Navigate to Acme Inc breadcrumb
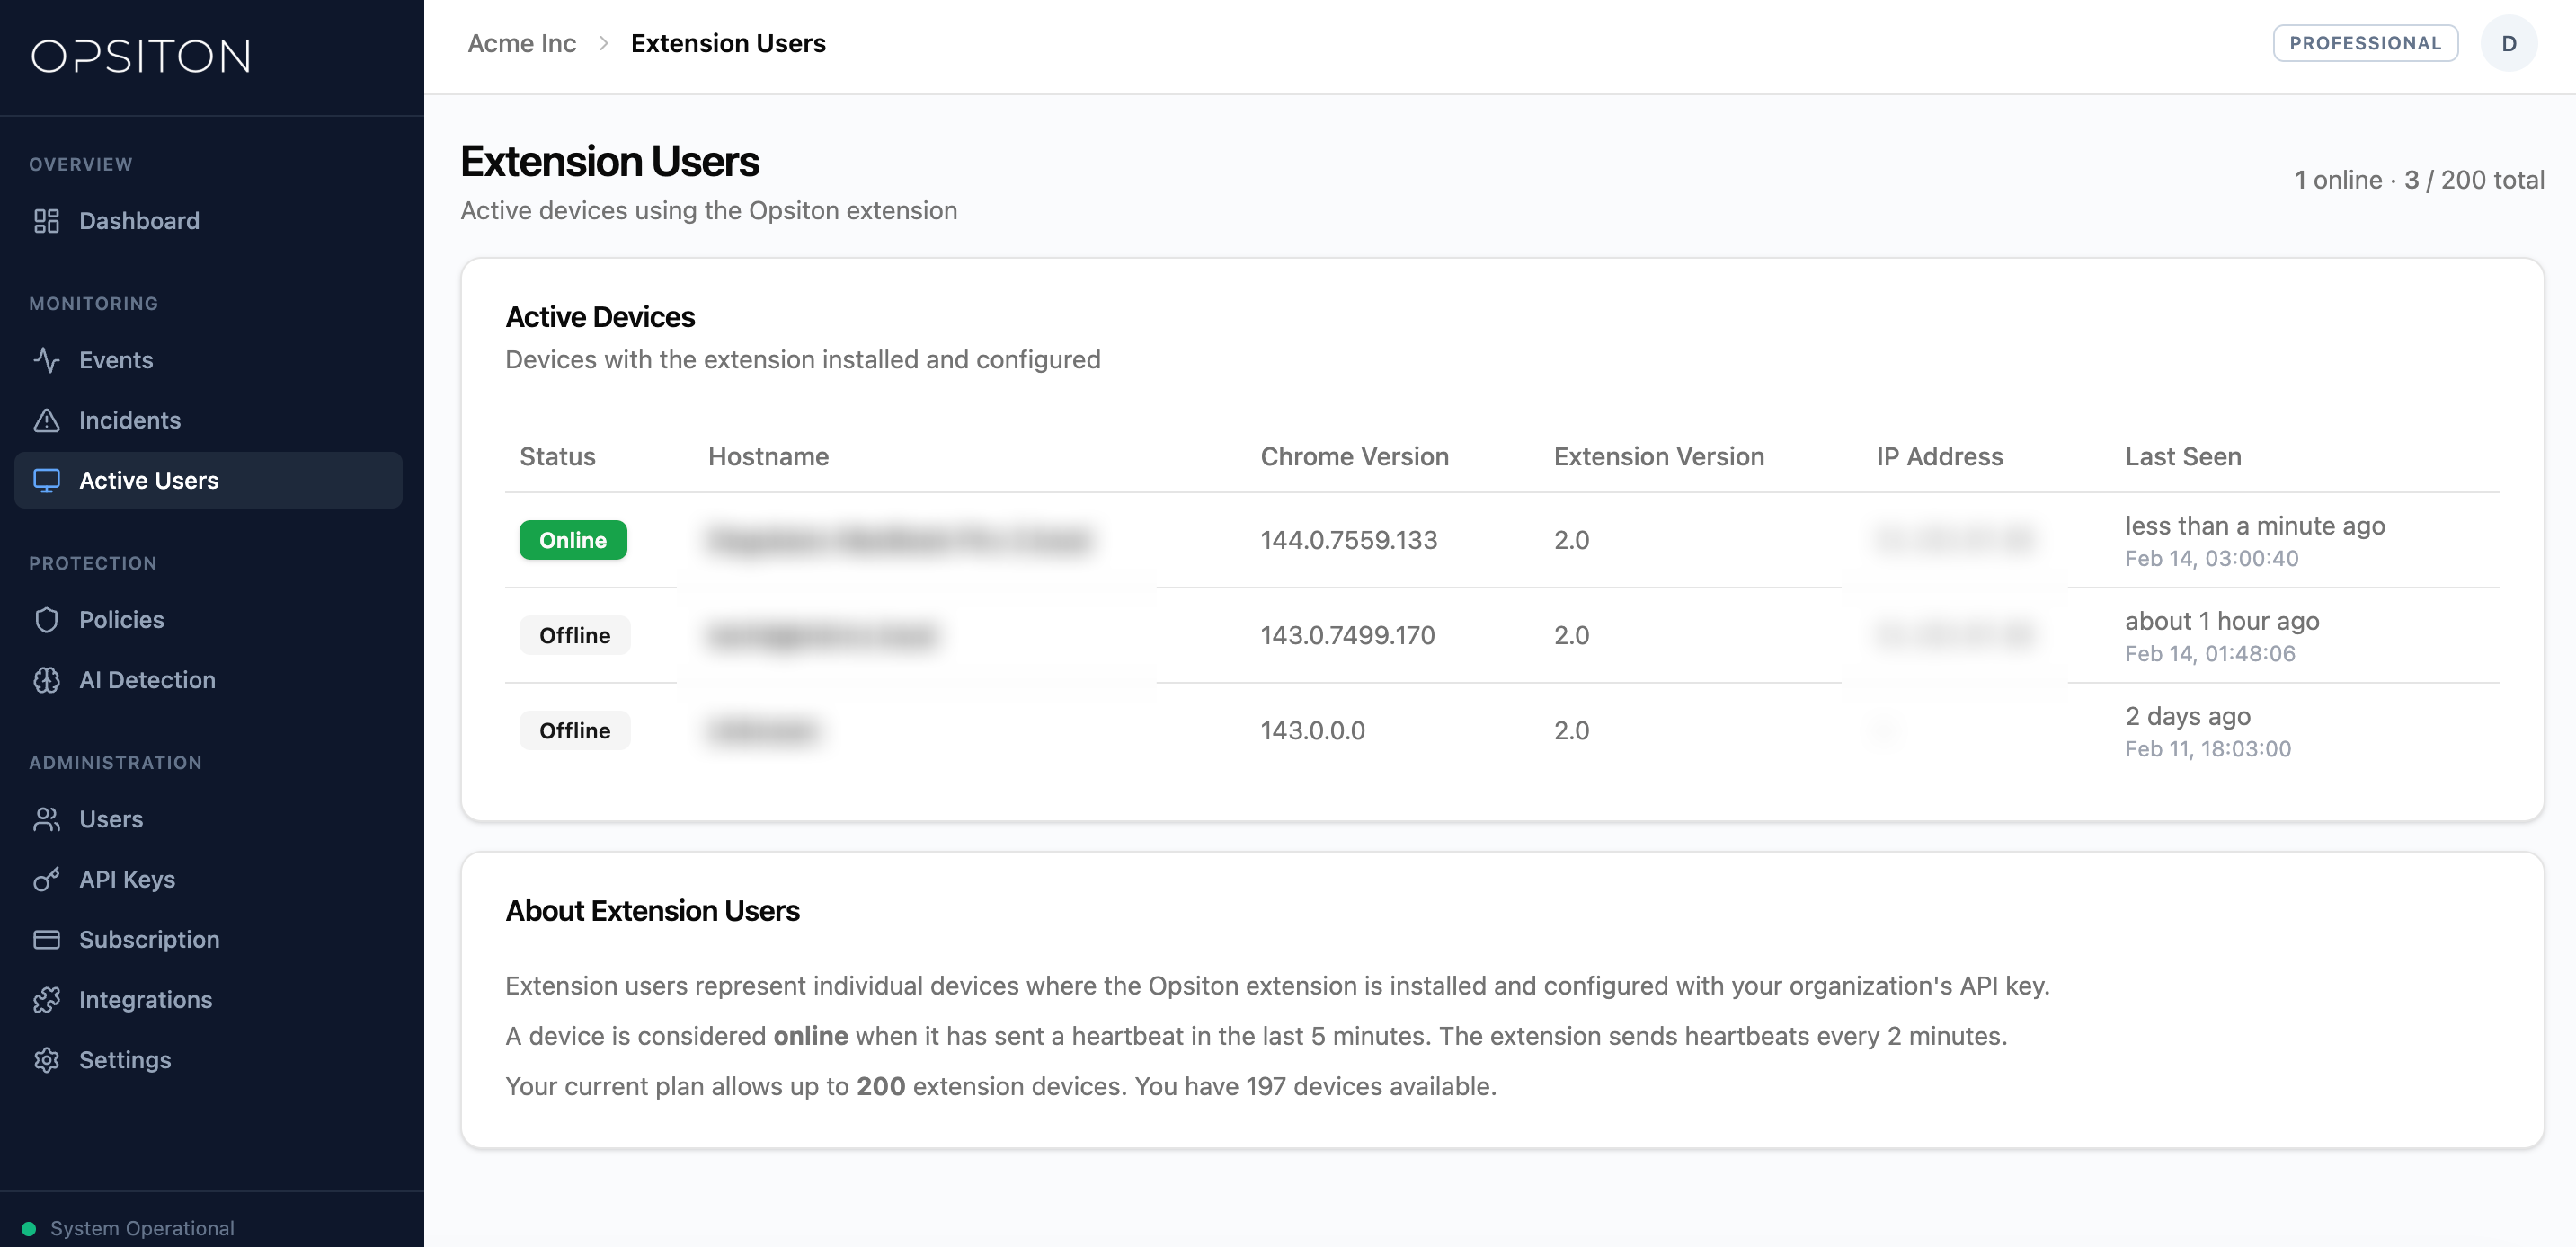The width and height of the screenshot is (2576, 1247). [522, 43]
